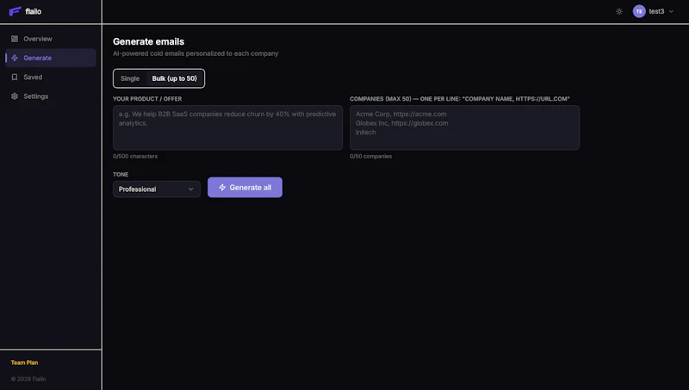The height and width of the screenshot is (390, 689).
Task: Open the Settings gear icon
Action: 15,96
